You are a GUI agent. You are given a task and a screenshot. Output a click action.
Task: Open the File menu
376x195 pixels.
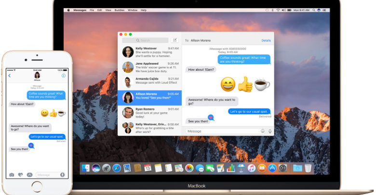pos(92,10)
